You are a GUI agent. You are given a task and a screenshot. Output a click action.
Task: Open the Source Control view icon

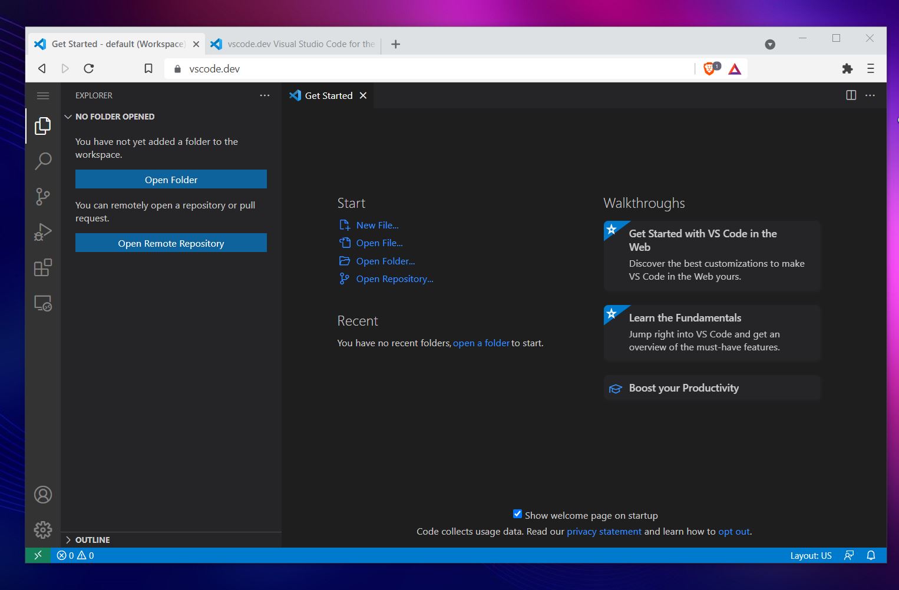[x=43, y=197]
